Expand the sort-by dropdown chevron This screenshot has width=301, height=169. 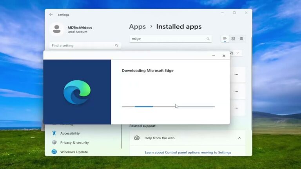238,53
